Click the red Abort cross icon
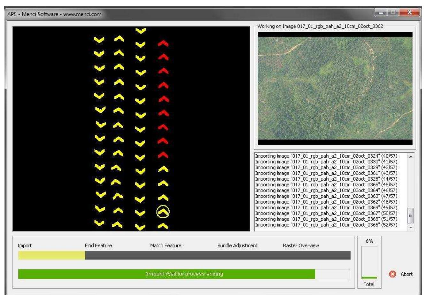Image resolution: width=427 pixels, height=295 pixels. 393,274
